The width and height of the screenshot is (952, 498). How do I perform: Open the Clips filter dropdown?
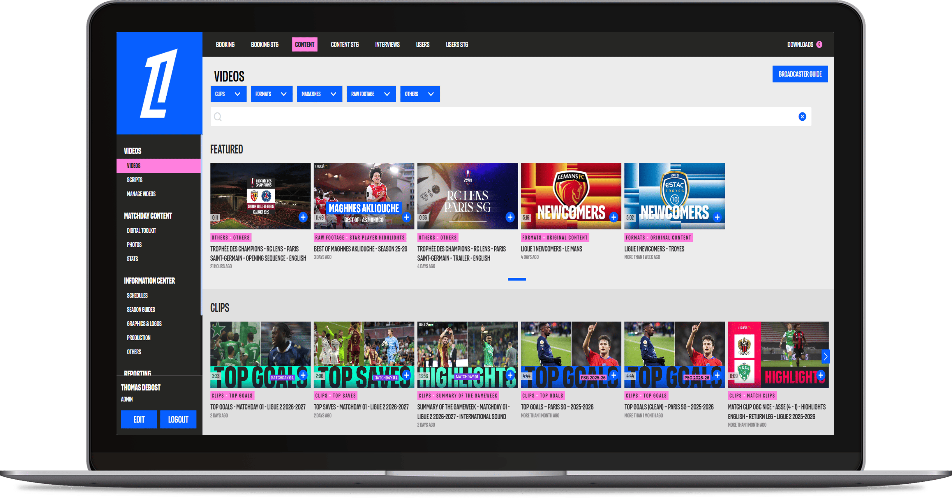pos(228,94)
